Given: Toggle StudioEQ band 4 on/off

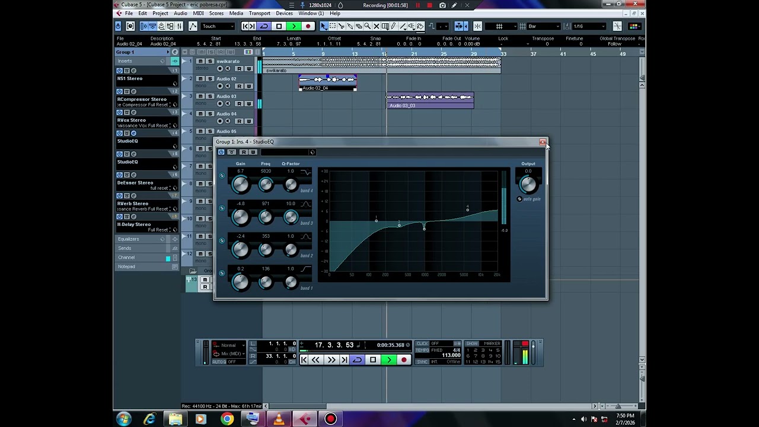Looking at the screenshot, I should click(x=222, y=176).
